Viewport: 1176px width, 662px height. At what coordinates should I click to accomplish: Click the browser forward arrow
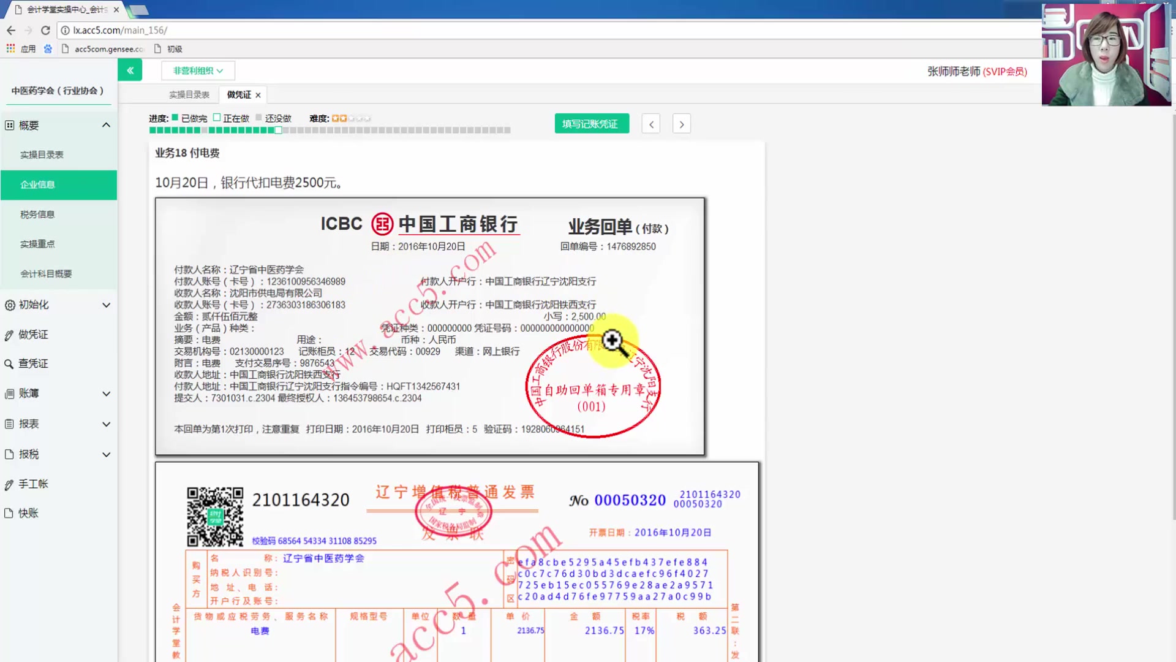pos(28,30)
